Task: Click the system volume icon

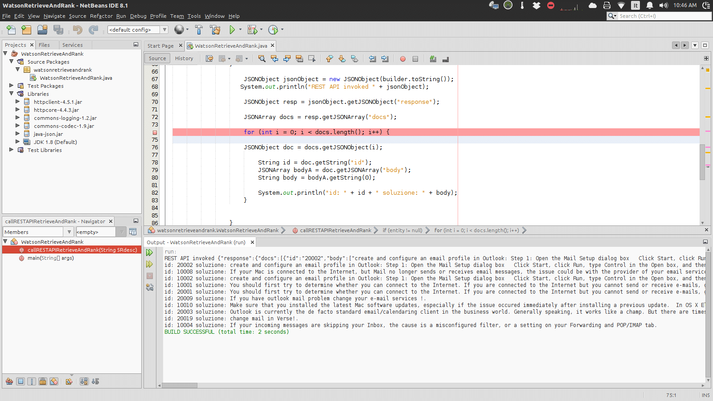Action: pyautogui.click(x=664, y=5)
